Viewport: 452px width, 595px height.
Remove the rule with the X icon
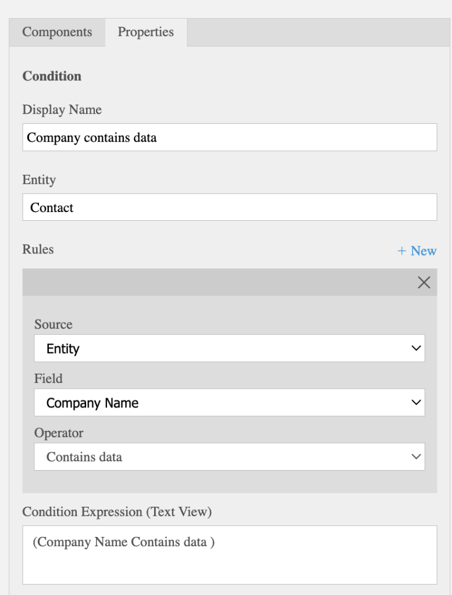pos(424,282)
